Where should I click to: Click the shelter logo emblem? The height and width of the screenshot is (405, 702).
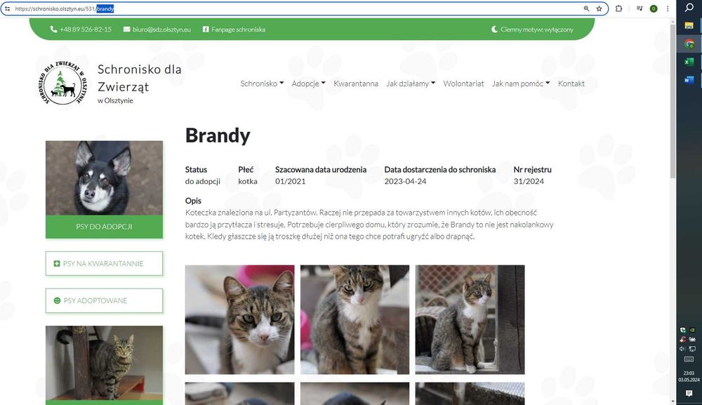tap(62, 84)
